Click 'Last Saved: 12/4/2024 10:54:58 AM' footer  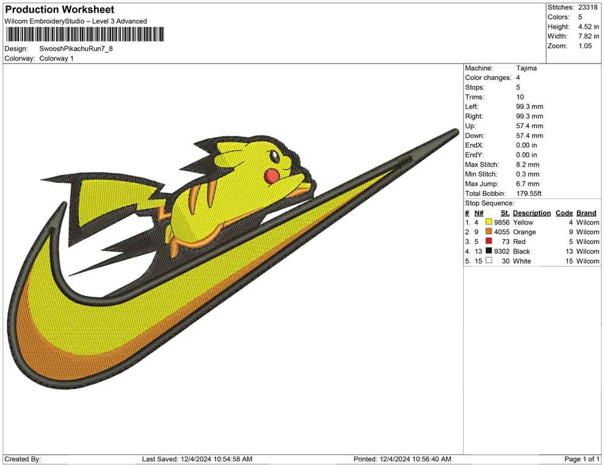pos(197,459)
